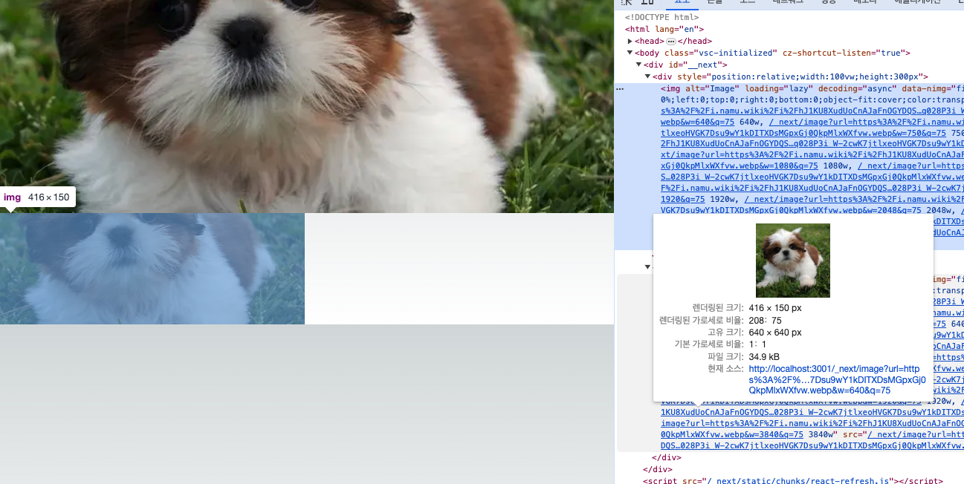Open the webp&w=640&q=75 srcset link

tap(699, 122)
